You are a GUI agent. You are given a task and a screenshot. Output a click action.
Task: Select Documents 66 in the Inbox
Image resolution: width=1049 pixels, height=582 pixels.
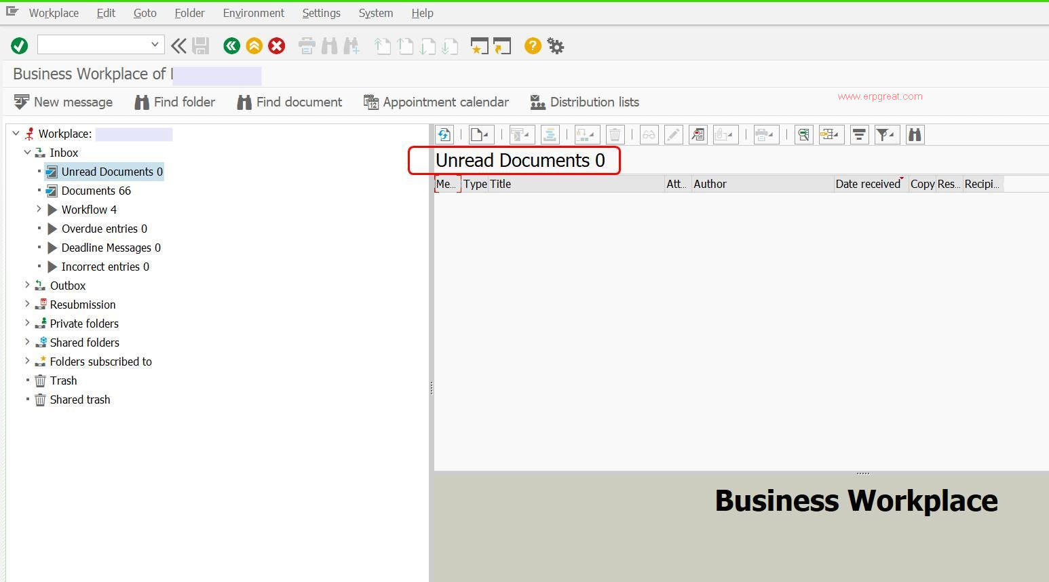point(96,191)
